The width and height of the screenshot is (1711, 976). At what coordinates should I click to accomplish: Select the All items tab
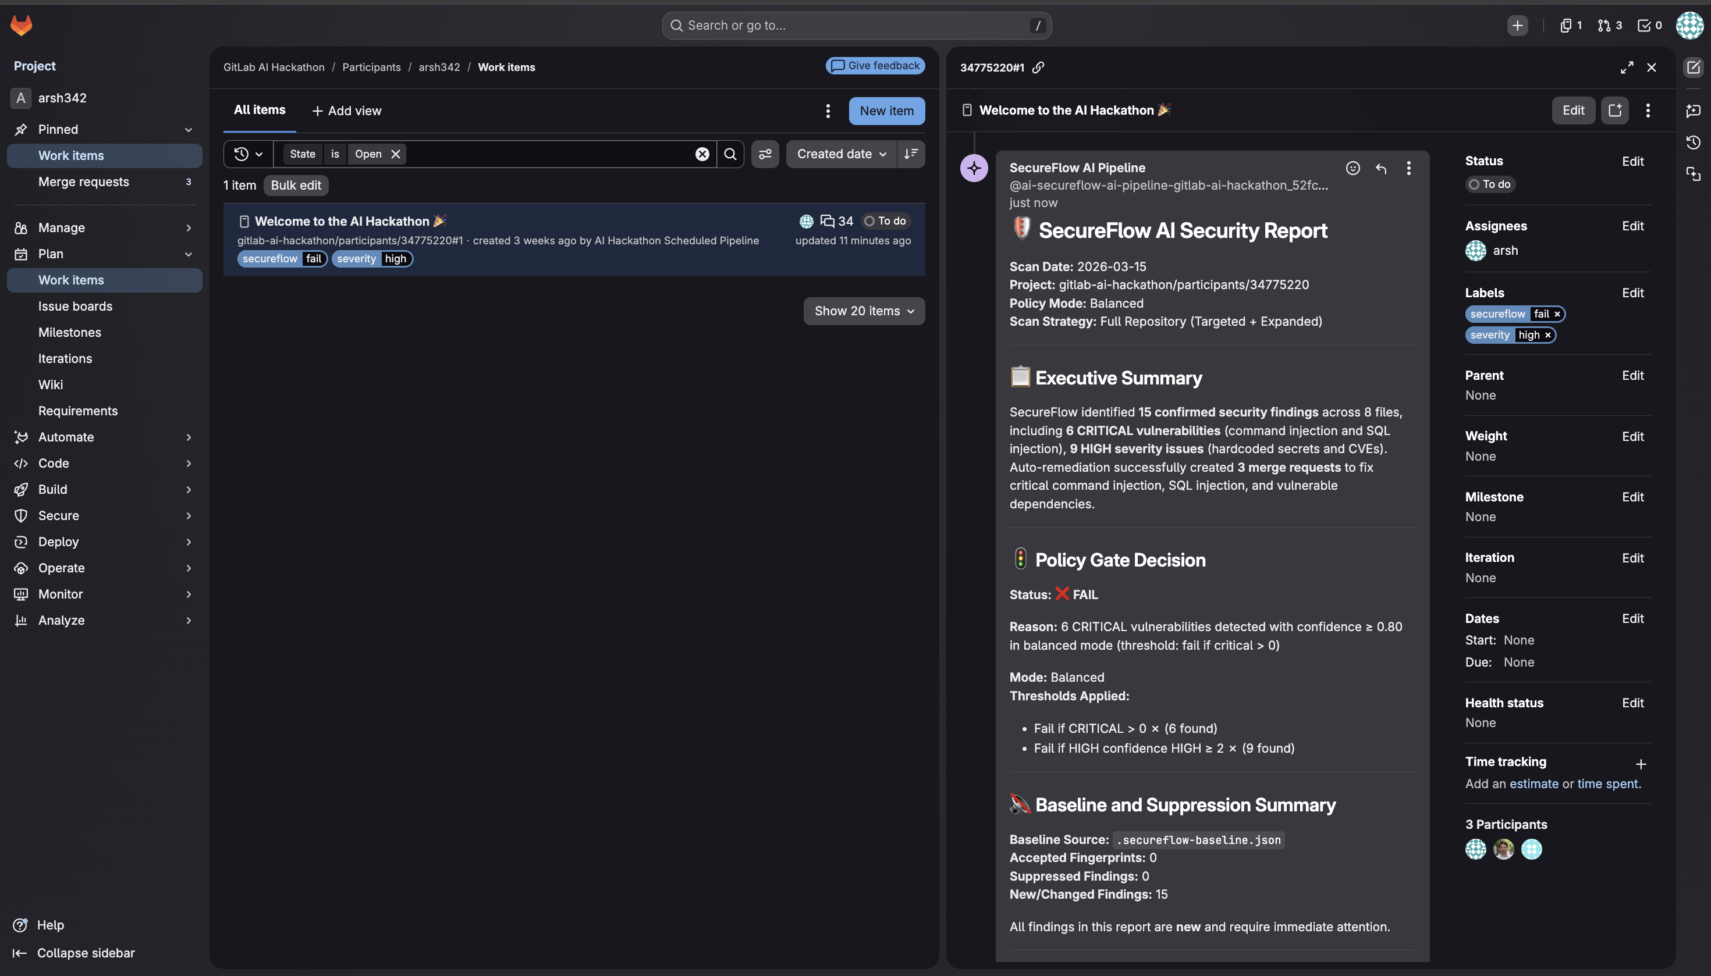tap(260, 110)
